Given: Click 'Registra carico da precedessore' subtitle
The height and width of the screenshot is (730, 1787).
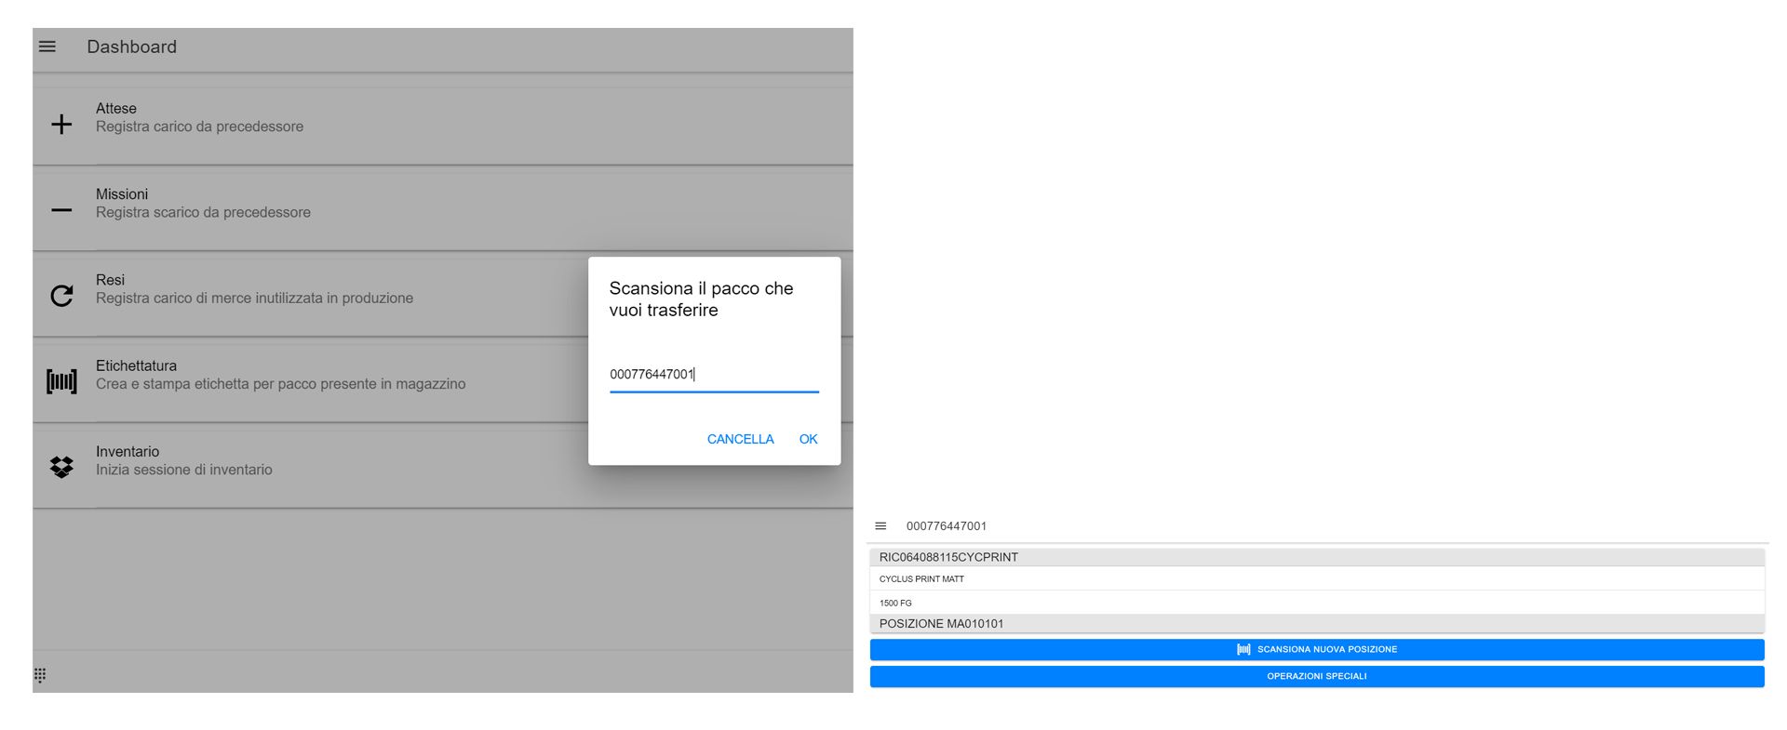Looking at the screenshot, I should click(x=200, y=126).
